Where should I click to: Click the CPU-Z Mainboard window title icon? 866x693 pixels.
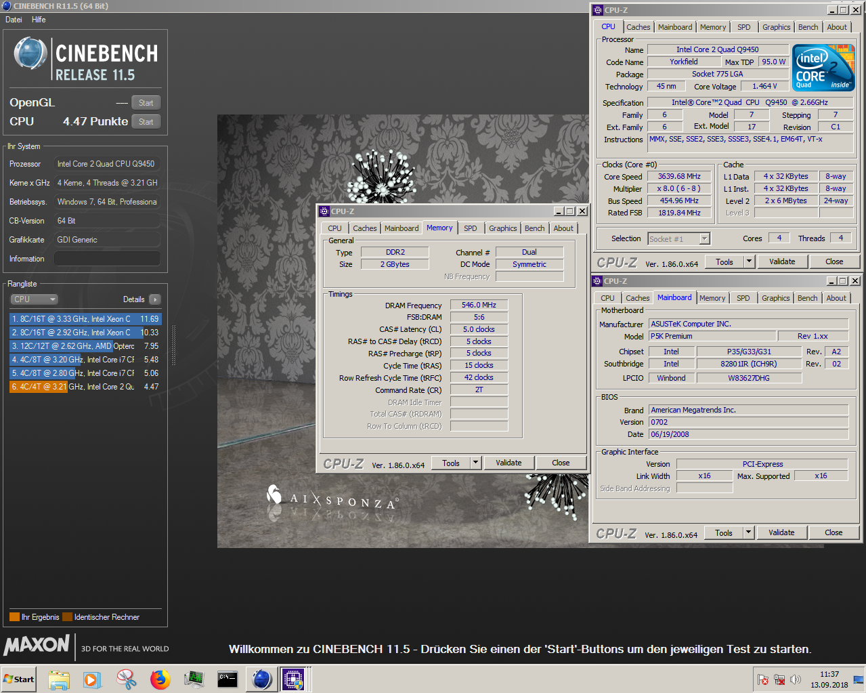(x=597, y=281)
